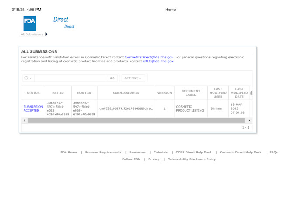Click the large Direct title text

pyautogui.click(x=60, y=19)
